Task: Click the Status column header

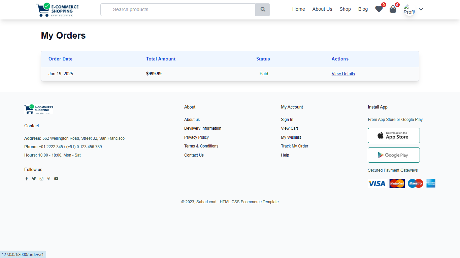Action: 263,59
